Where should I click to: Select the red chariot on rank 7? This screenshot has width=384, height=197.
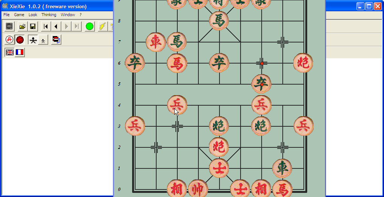pyautogui.click(x=156, y=42)
